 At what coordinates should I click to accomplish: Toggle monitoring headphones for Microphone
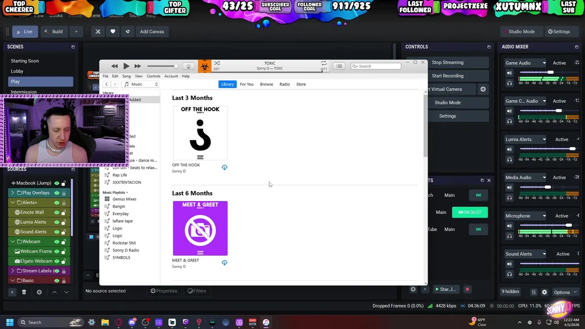pos(509,236)
